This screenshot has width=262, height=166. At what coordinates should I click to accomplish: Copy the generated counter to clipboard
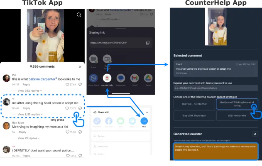coord(256,134)
